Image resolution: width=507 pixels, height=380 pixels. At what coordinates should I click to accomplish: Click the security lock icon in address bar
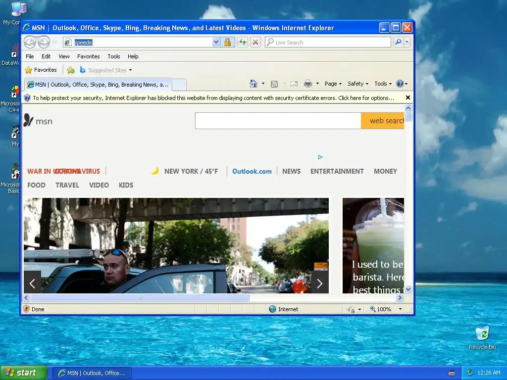coord(227,42)
